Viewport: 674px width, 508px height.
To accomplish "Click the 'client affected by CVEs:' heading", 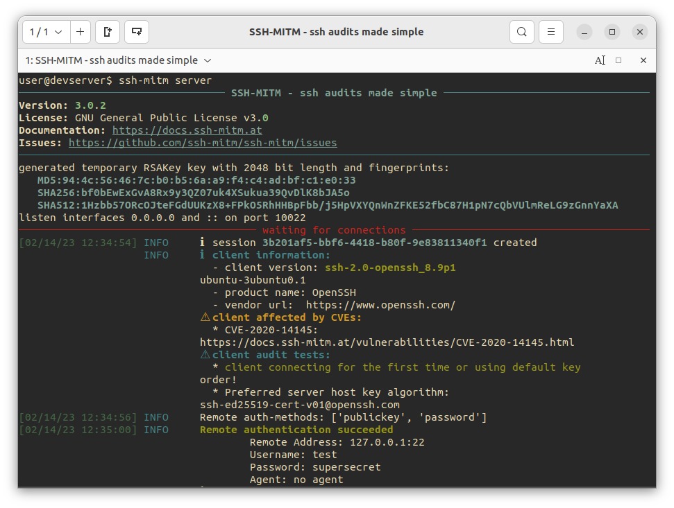I will (x=287, y=317).
